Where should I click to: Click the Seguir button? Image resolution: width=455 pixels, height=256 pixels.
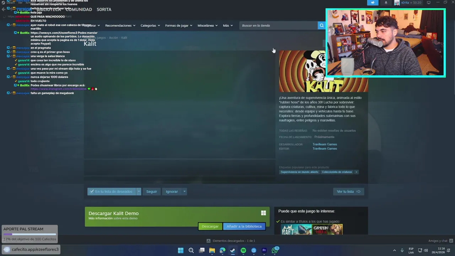[151, 192]
